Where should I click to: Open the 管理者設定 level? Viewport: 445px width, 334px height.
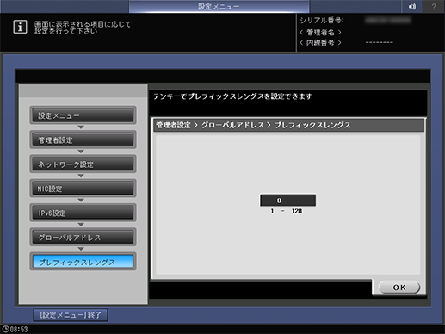(83, 139)
